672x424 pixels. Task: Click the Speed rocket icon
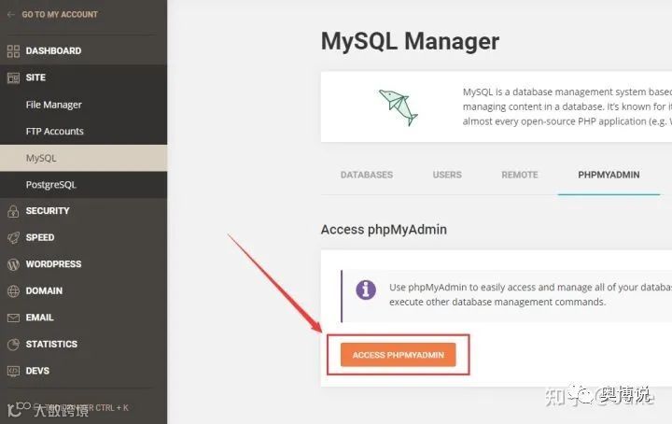pyautogui.click(x=13, y=237)
